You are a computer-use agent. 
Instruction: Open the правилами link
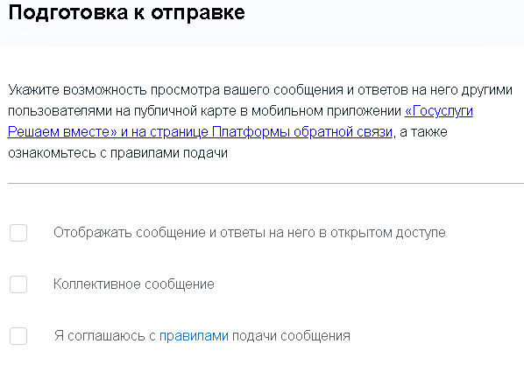click(x=194, y=335)
